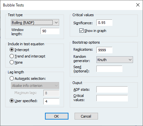
Task: Click the Test type dropdown arrow chevron
Action: 56,23
